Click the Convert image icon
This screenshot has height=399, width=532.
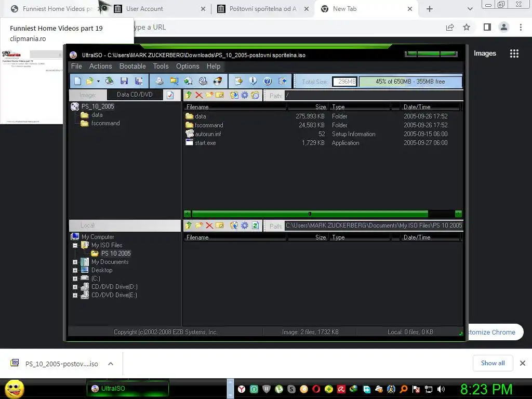[x=188, y=81]
